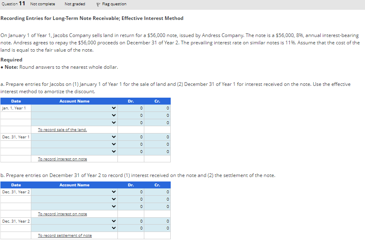
Task: Open the first Account Name dropdown for Dec. 31, Year 1
Action: (114, 137)
